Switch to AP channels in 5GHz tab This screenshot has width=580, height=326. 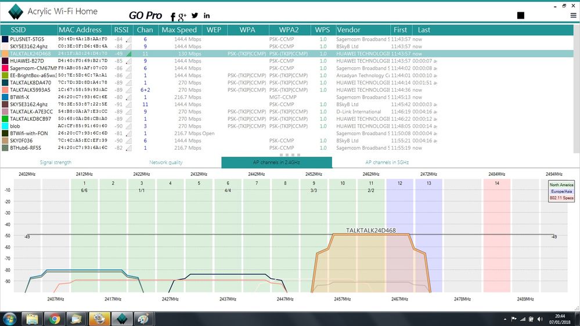[387, 162]
